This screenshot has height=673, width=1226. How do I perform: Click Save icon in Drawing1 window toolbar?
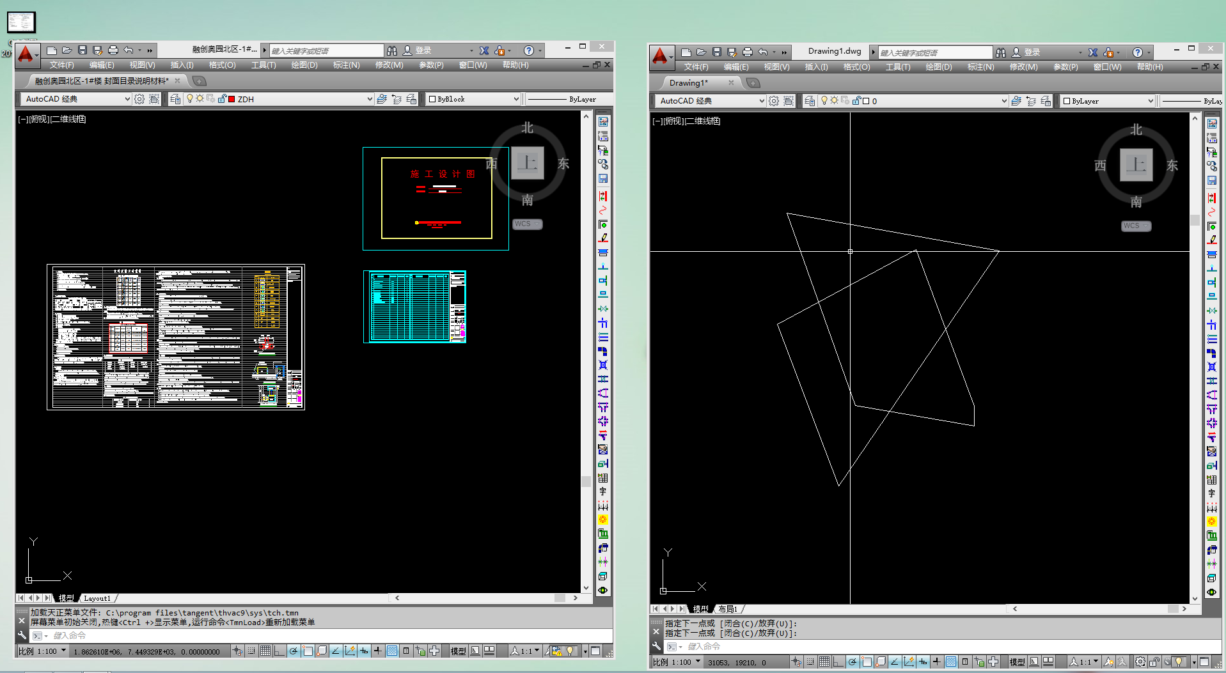[x=716, y=52]
